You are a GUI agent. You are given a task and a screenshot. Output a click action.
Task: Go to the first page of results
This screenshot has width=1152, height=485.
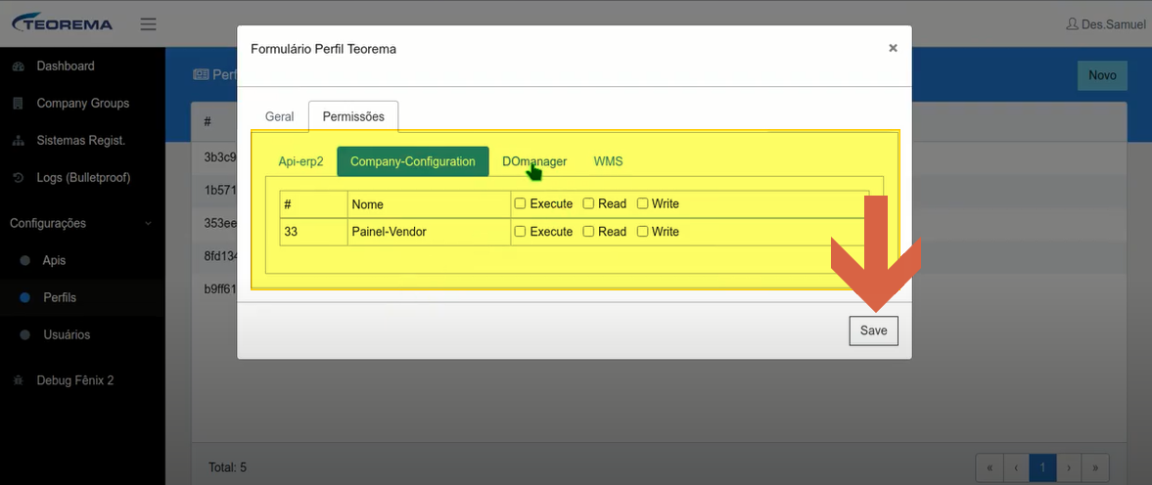pos(989,466)
